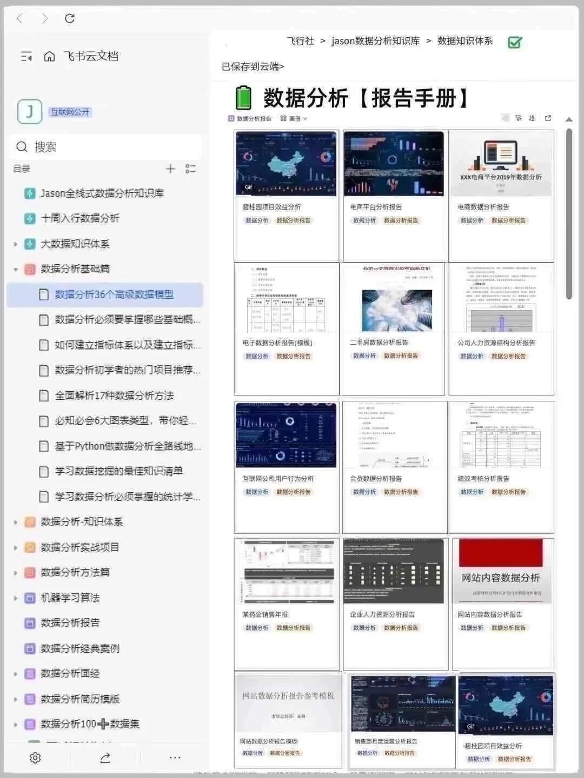
Task: Open directory settings icon next to plus
Action: coord(190,169)
